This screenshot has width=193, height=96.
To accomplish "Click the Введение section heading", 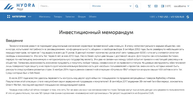I will (x=14, y=40).
